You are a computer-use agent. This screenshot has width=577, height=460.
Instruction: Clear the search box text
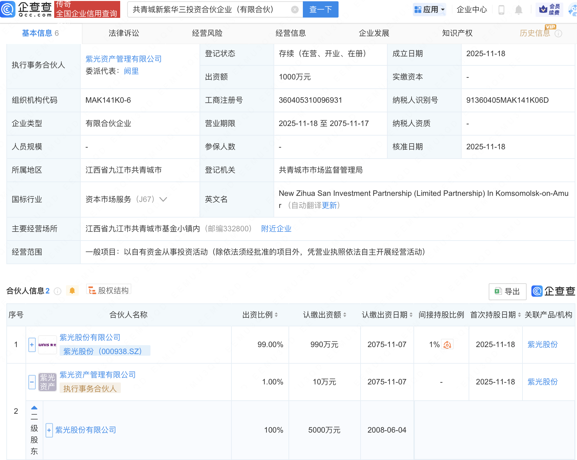[x=295, y=10]
